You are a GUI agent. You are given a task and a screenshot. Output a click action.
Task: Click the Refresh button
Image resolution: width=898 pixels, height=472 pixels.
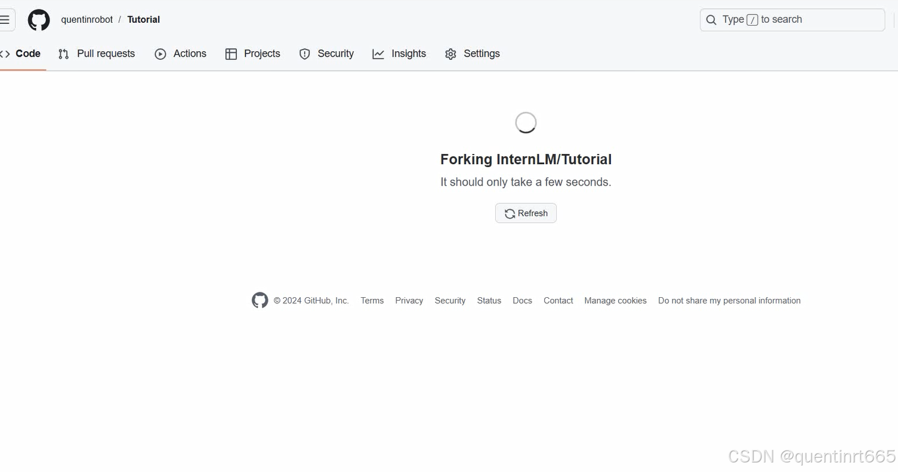(x=526, y=213)
